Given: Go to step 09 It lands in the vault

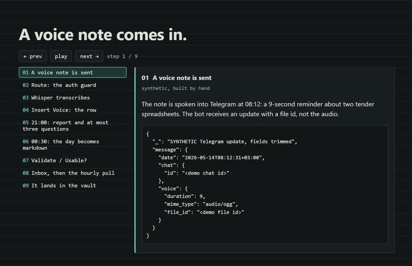Looking at the screenshot, I should click(x=72, y=185).
